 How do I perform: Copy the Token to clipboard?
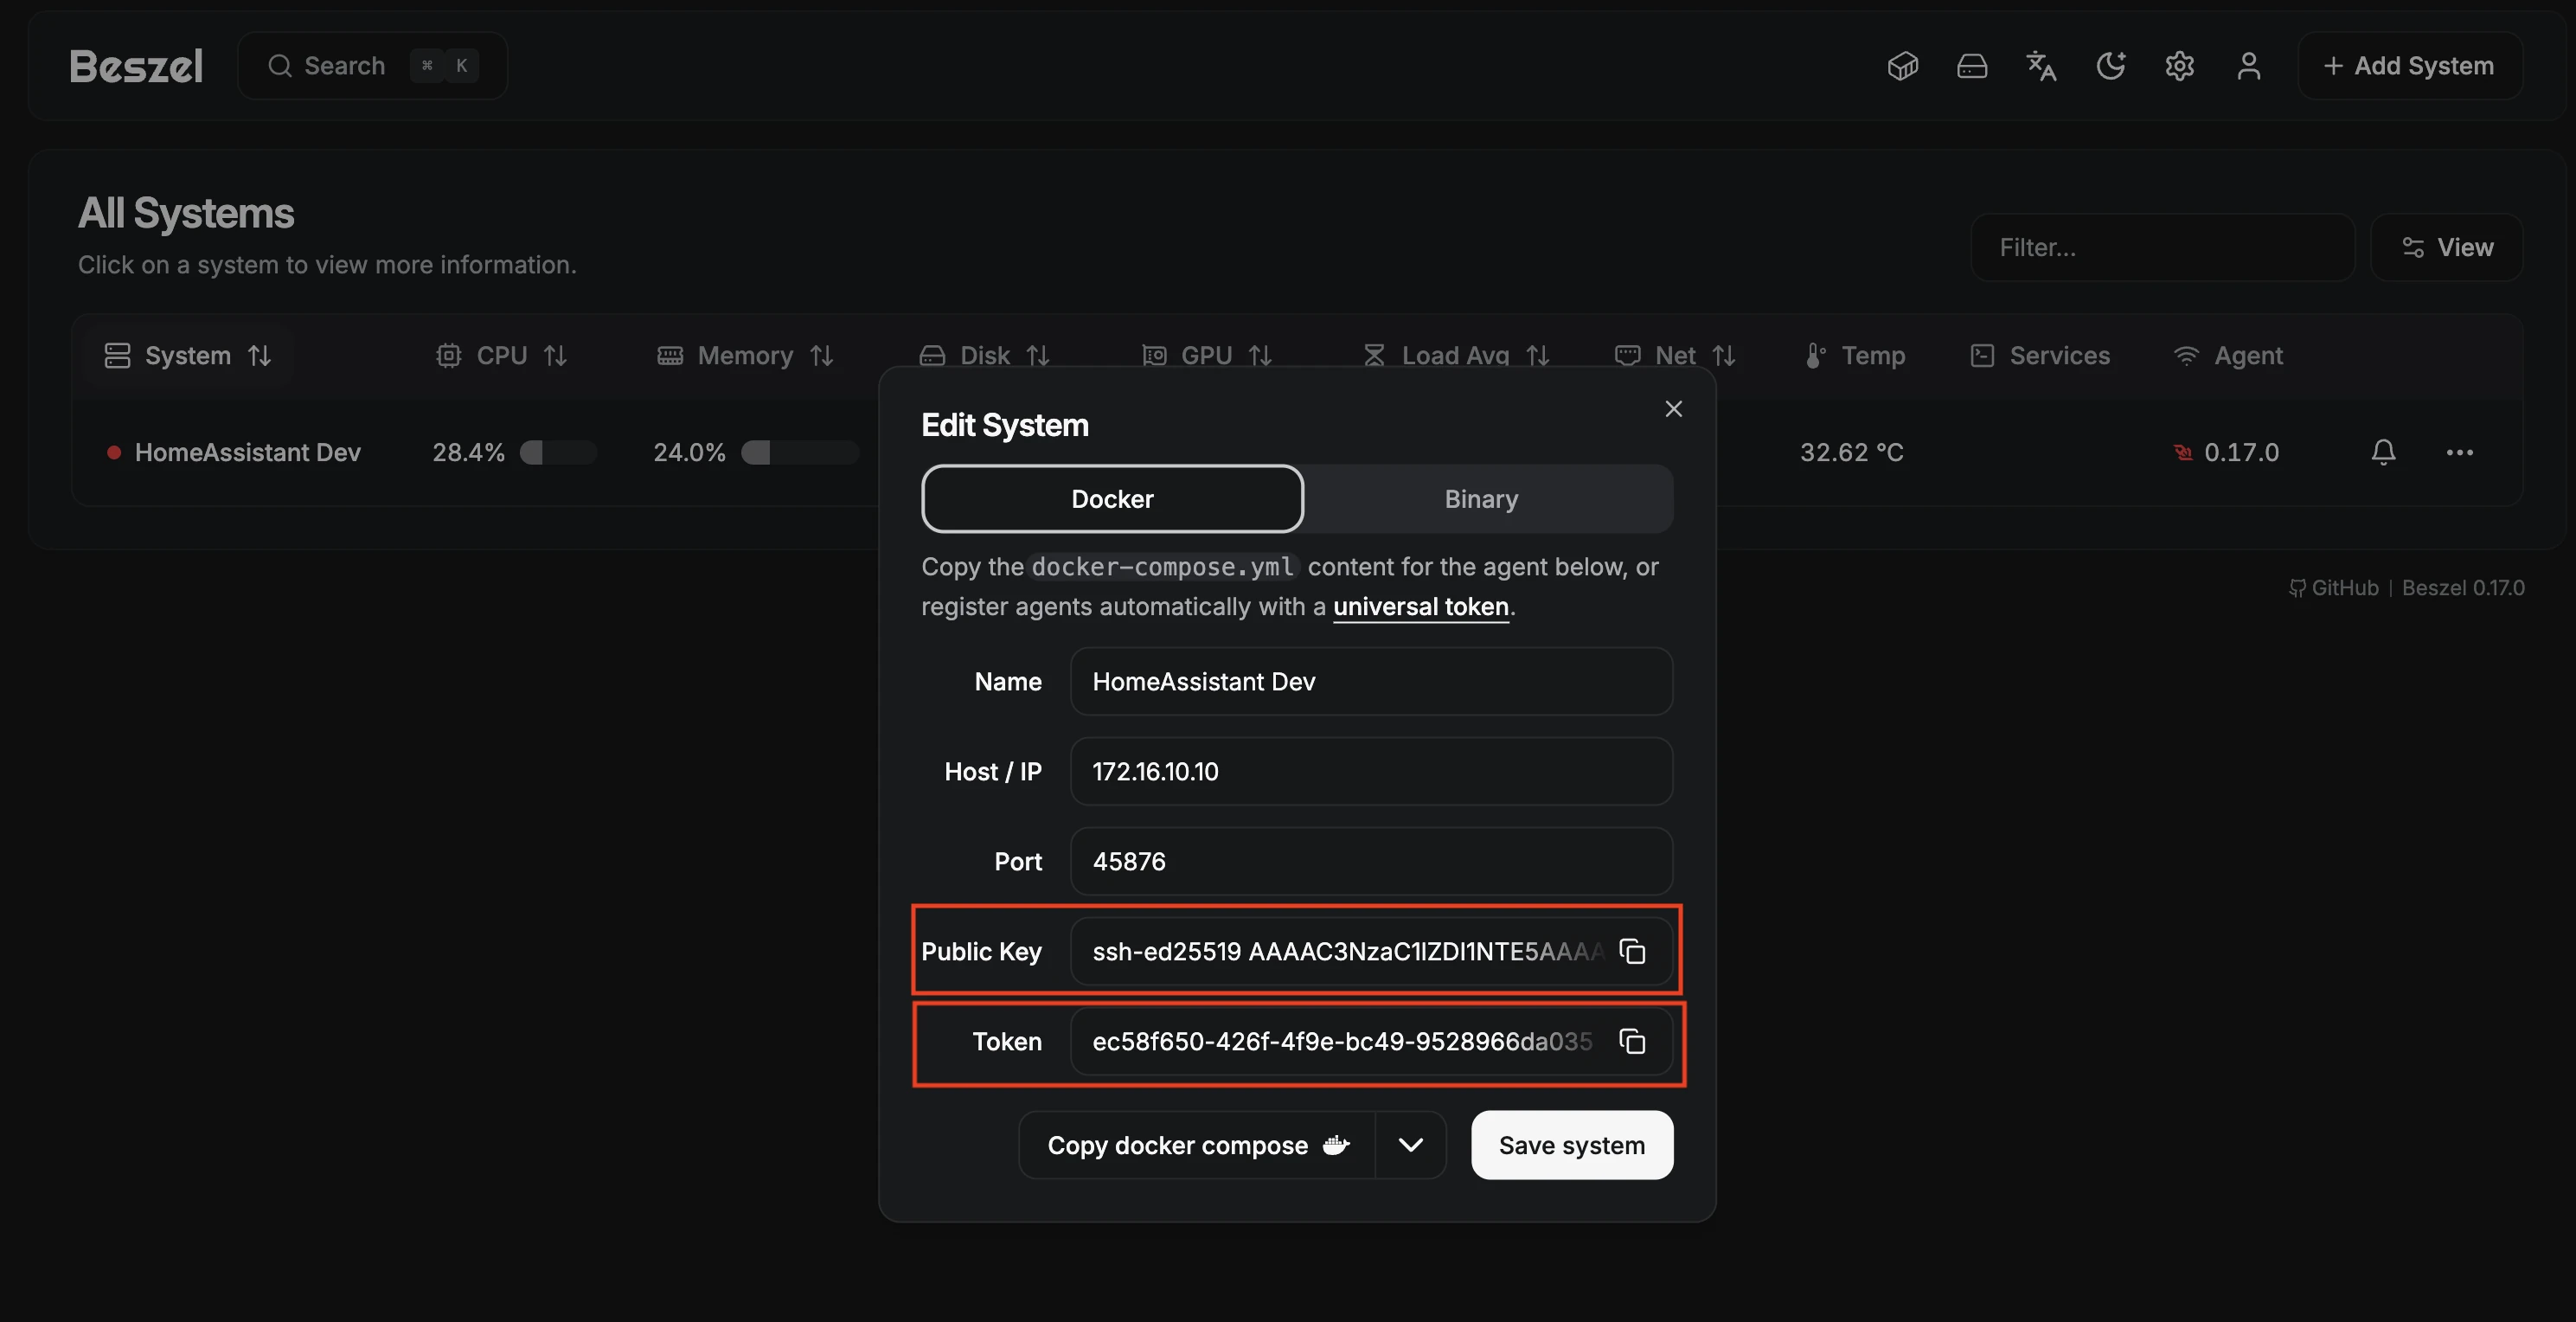(1632, 1041)
